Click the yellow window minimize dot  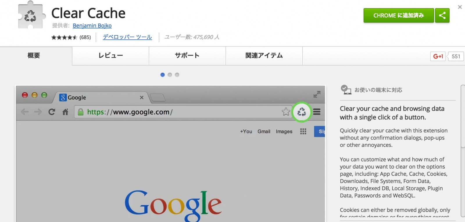(35, 95)
